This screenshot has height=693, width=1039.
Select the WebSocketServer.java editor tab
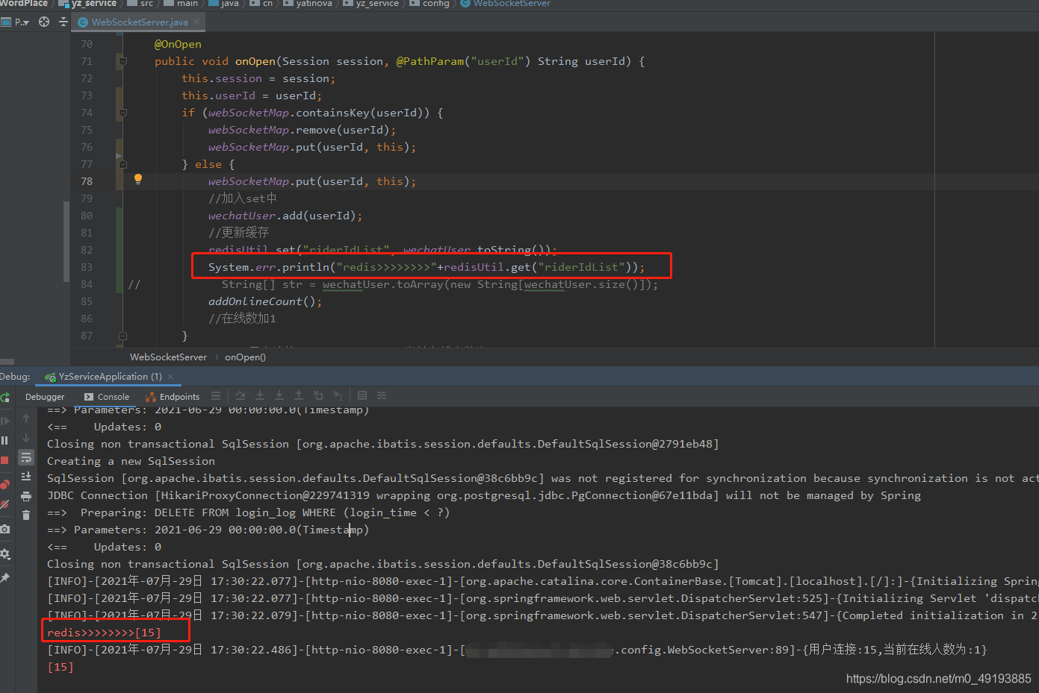pos(140,22)
